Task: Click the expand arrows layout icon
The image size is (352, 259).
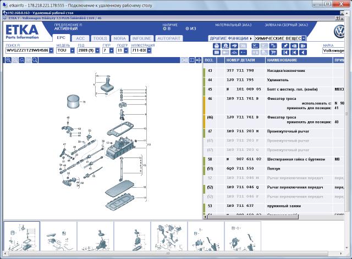Action: pos(199,60)
